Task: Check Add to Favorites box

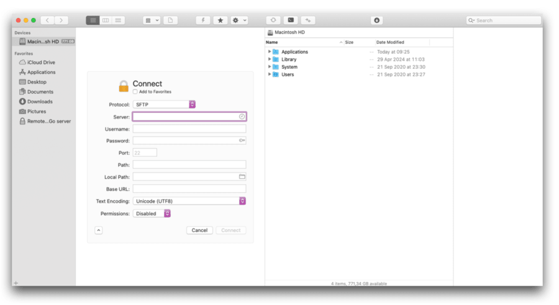Action: point(135,92)
